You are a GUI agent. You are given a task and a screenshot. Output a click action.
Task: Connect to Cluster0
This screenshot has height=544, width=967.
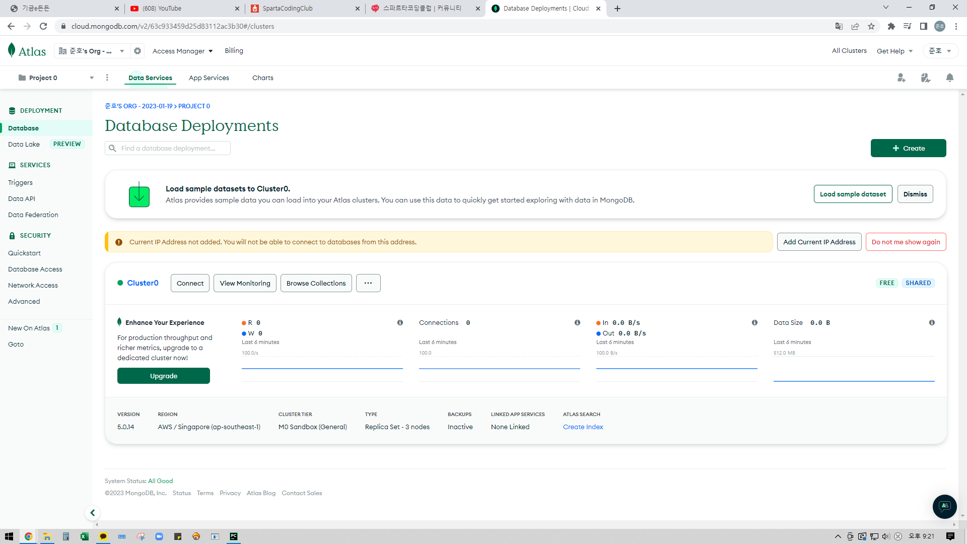tap(190, 283)
